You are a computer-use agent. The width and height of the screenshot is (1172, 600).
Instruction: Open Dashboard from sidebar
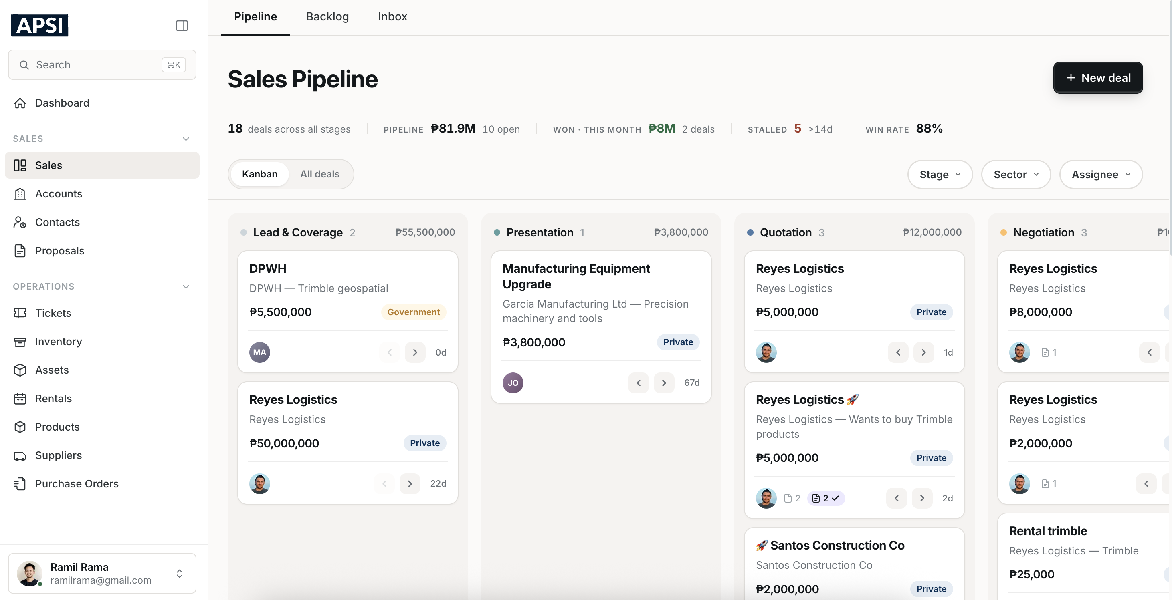pyautogui.click(x=102, y=103)
